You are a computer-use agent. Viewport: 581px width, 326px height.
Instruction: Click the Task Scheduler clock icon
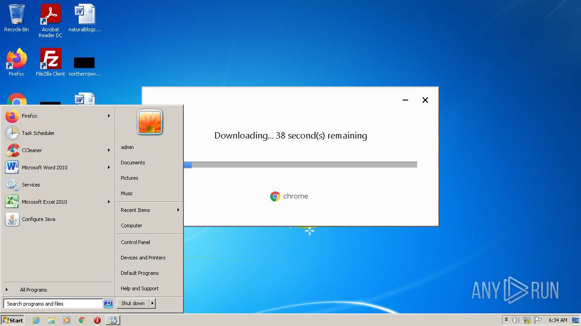pos(12,133)
